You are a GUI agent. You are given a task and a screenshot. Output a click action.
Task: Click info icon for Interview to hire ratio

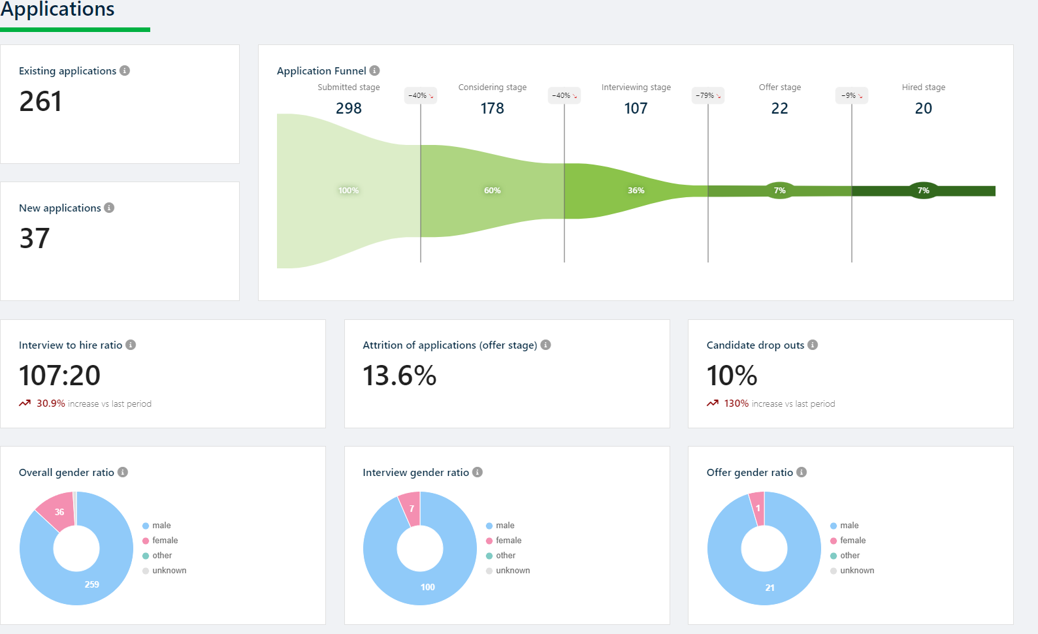point(131,345)
